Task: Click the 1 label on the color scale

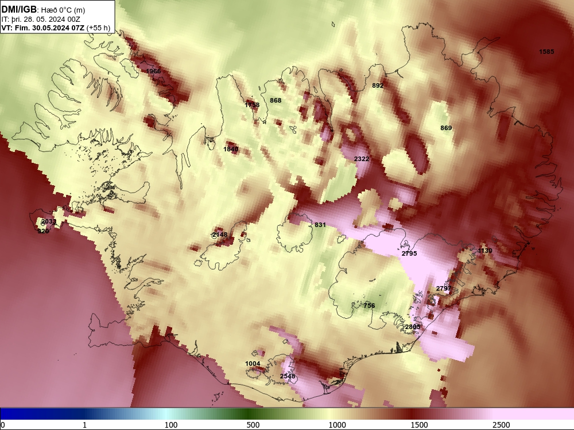Action: tap(84, 425)
